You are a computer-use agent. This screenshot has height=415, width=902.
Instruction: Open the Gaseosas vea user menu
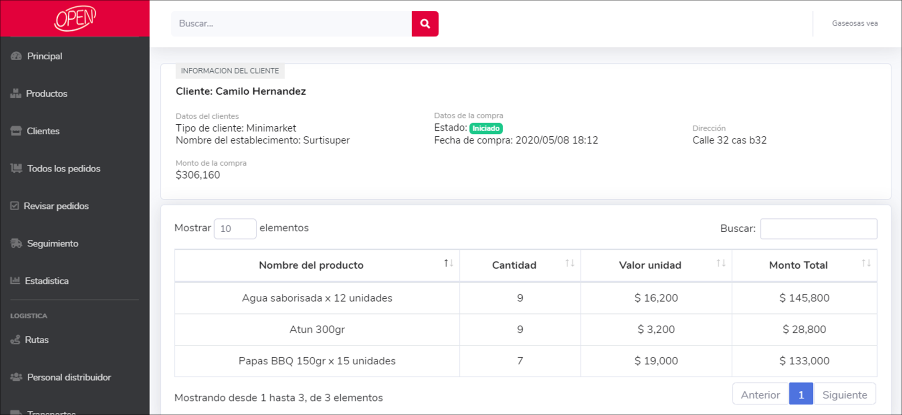click(855, 23)
